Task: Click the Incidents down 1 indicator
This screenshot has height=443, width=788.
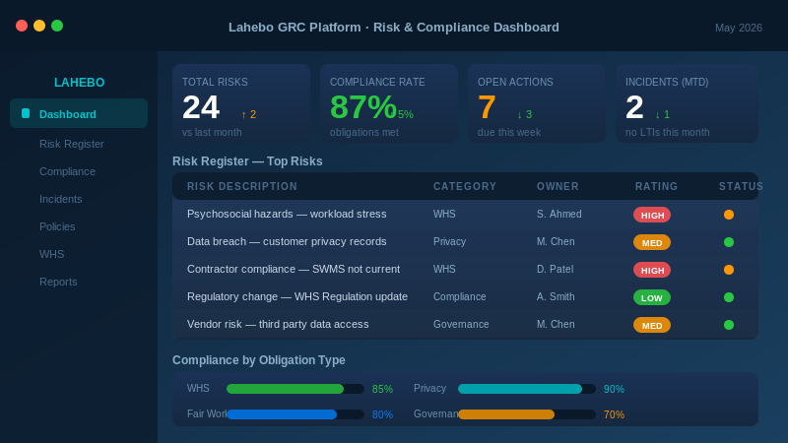Action: 662,114
